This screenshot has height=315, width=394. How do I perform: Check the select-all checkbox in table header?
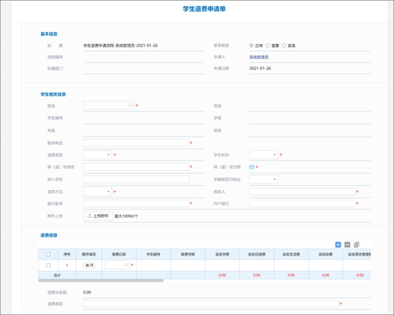point(48,254)
